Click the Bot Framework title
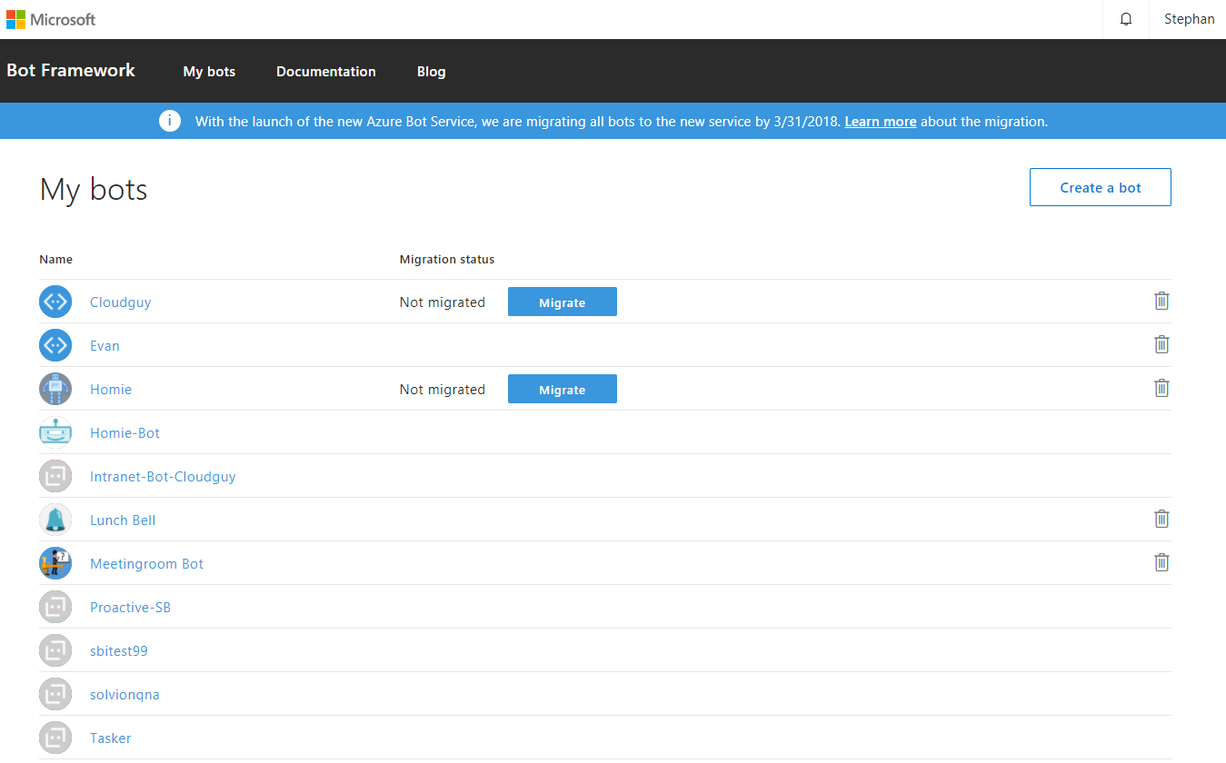Screen dimensions: 1226x763 (x=71, y=71)
